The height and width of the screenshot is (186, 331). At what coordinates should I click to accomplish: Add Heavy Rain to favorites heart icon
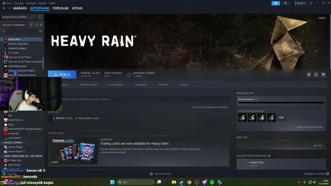323,74
